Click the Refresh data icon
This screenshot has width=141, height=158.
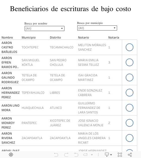85,154
